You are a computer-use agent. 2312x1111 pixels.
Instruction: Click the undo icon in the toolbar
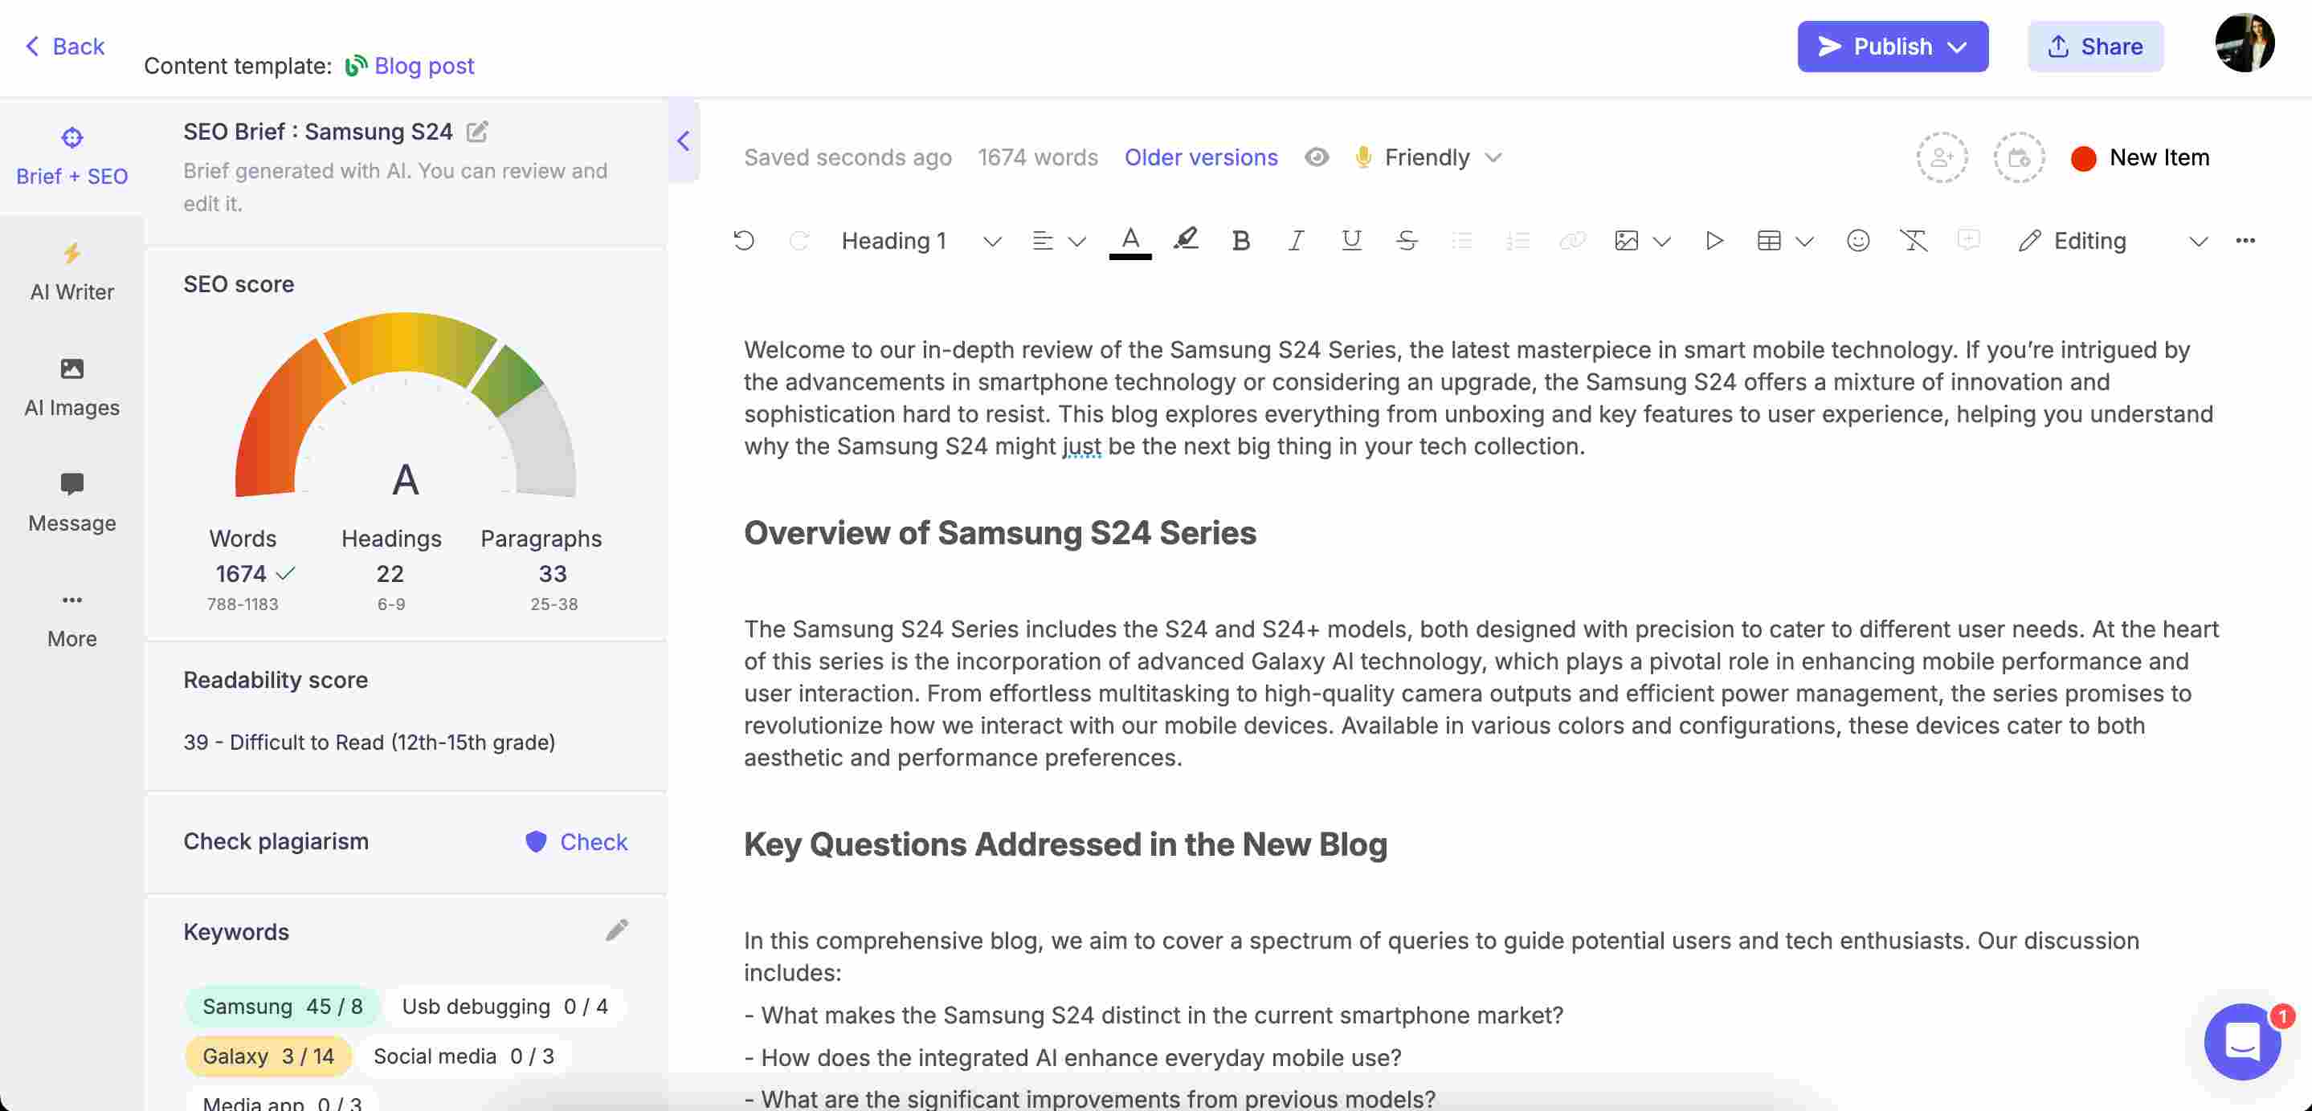click(x=743, y=240)
